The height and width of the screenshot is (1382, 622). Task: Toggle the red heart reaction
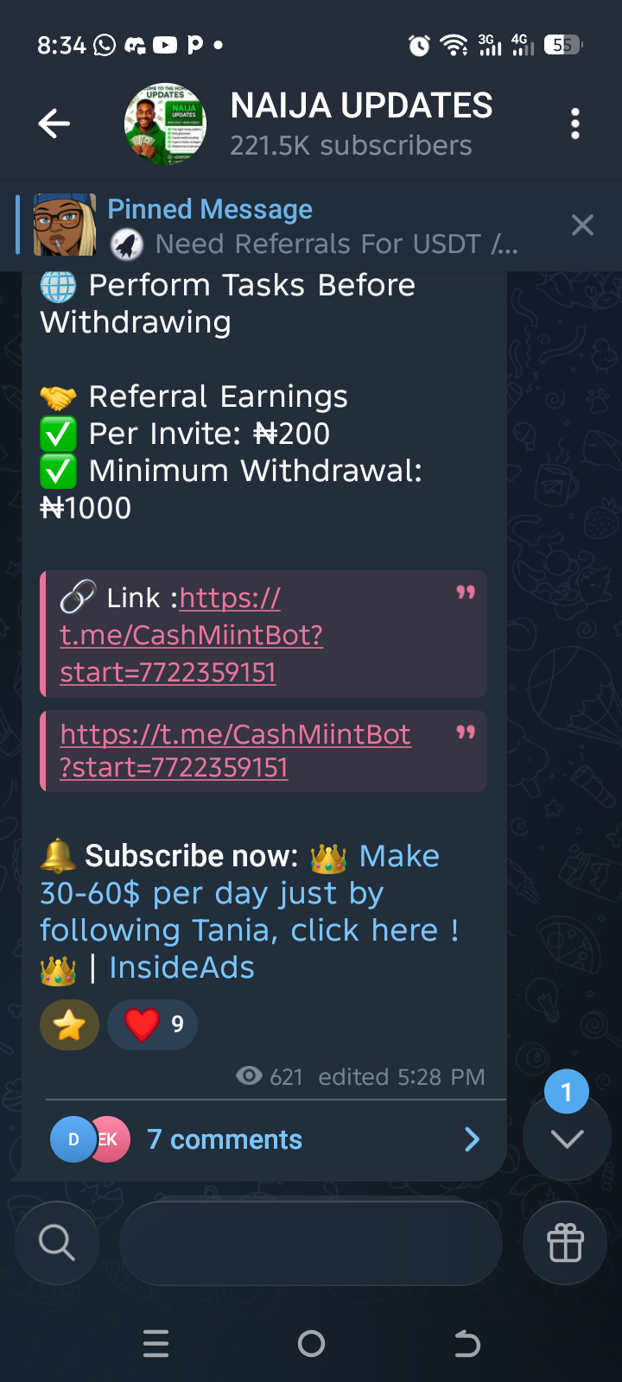(153, 1024)
